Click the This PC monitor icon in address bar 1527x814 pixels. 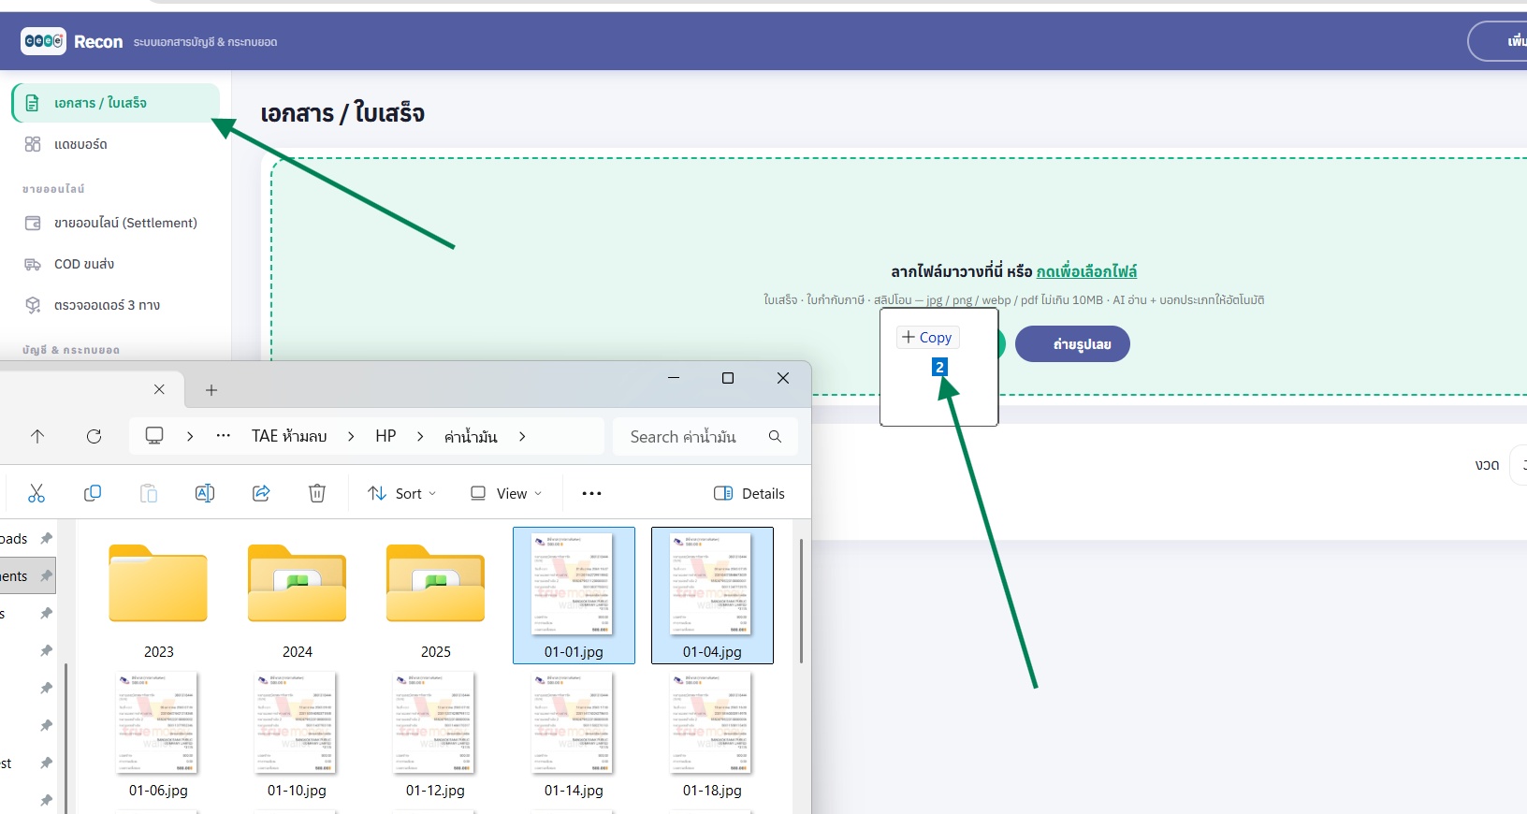(x=154, y=436)
